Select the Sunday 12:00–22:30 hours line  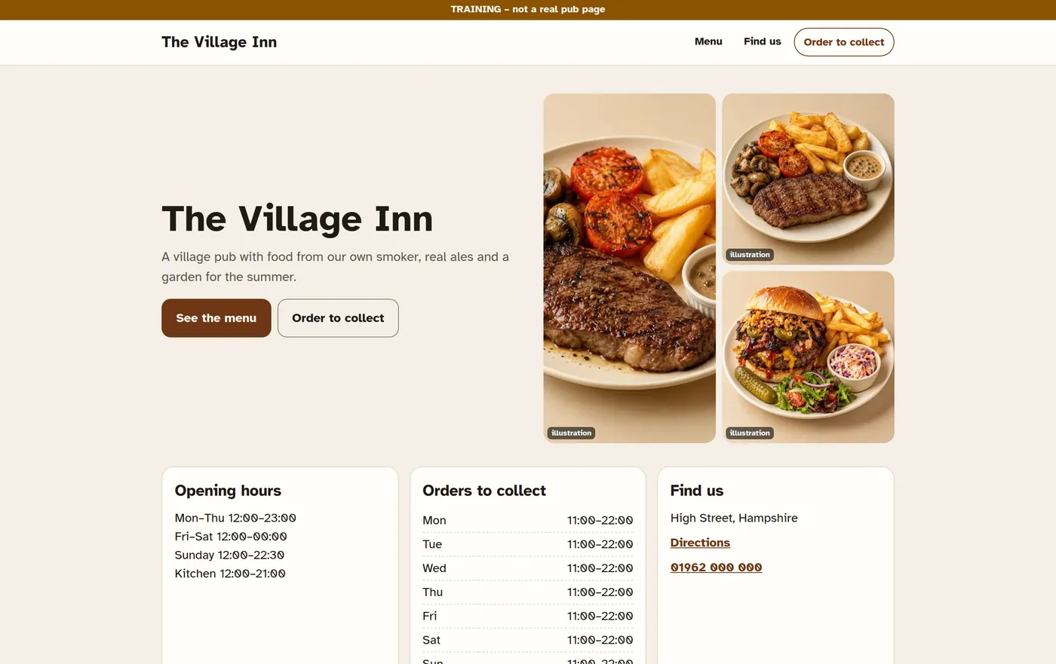[229, 555]
